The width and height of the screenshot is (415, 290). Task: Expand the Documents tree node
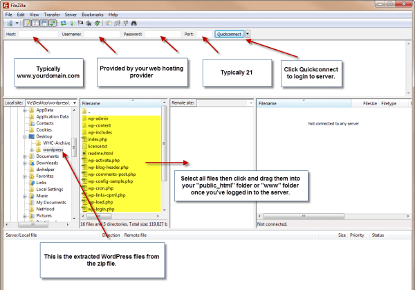[x=25, y=156]
